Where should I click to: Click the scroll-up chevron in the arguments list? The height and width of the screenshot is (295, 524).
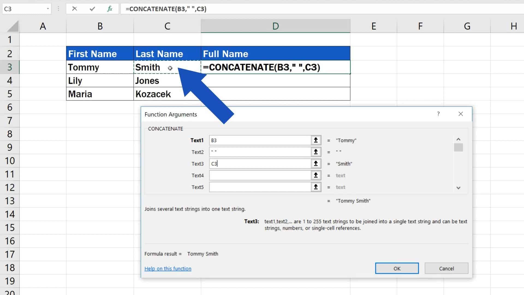click(x=458, y=139)
